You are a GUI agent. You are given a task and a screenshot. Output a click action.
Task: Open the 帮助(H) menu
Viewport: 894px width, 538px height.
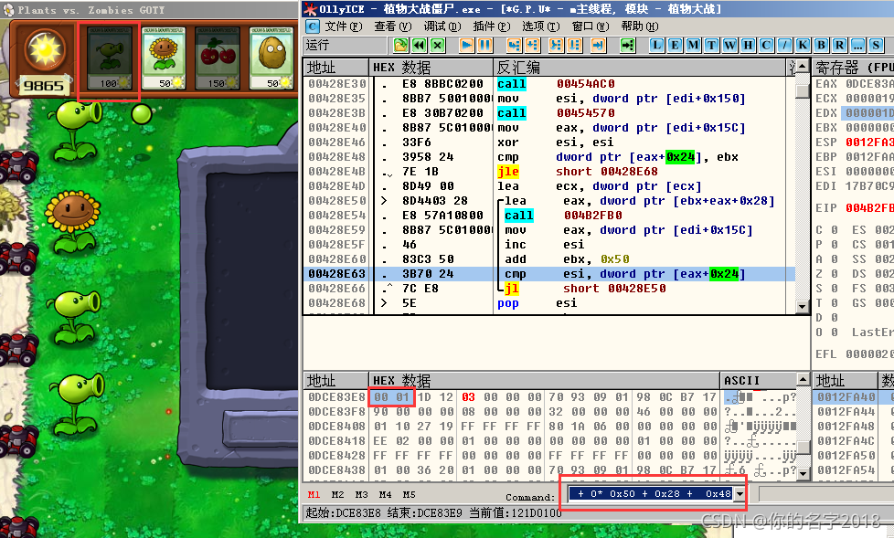[640, 26]
